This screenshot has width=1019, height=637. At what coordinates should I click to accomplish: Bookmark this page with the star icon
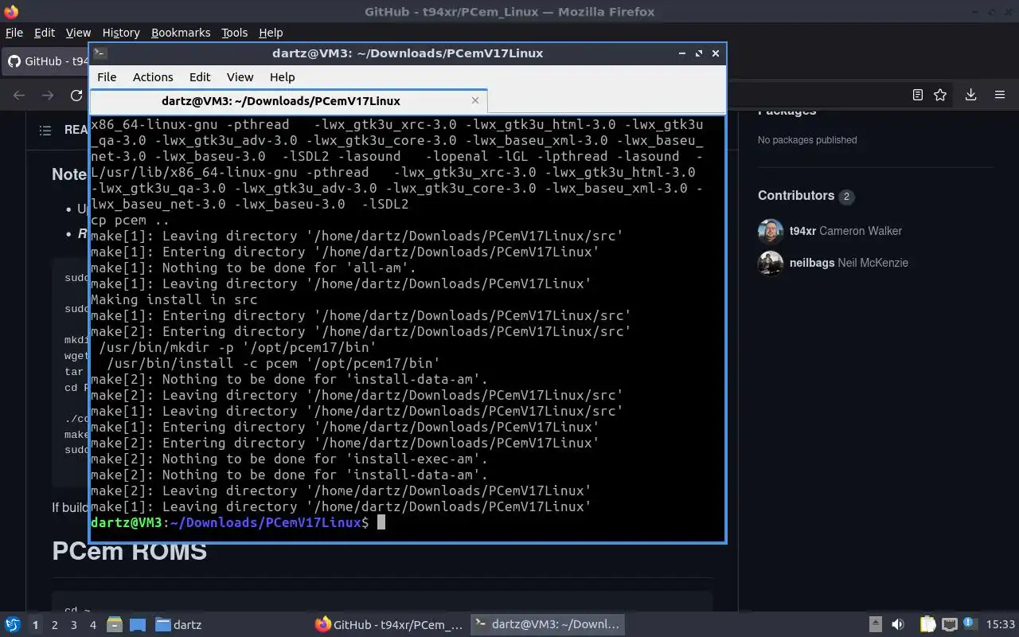pos(940,95)
